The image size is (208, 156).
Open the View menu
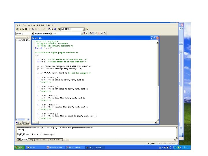(x=24, y=25)
